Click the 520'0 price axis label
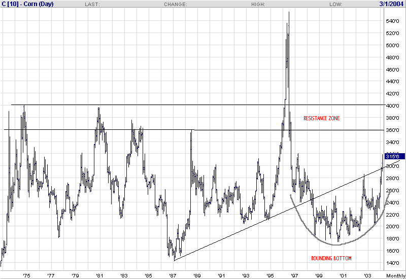 pos(392,33)
